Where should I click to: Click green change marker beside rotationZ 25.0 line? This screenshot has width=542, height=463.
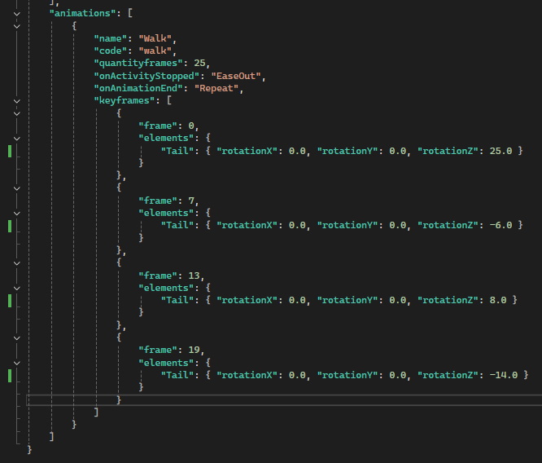pyautogui.click(x=10, y=151)
